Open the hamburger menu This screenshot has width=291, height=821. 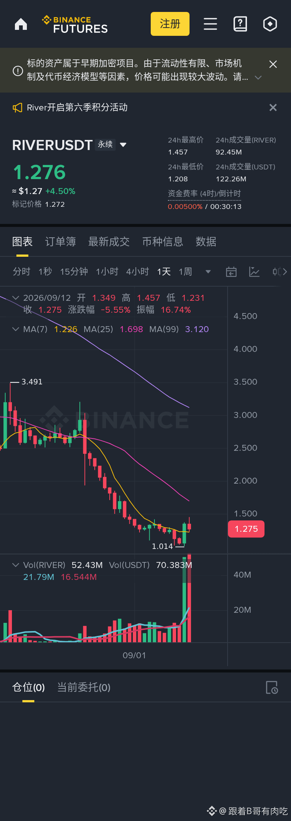[x=210, y=24]
